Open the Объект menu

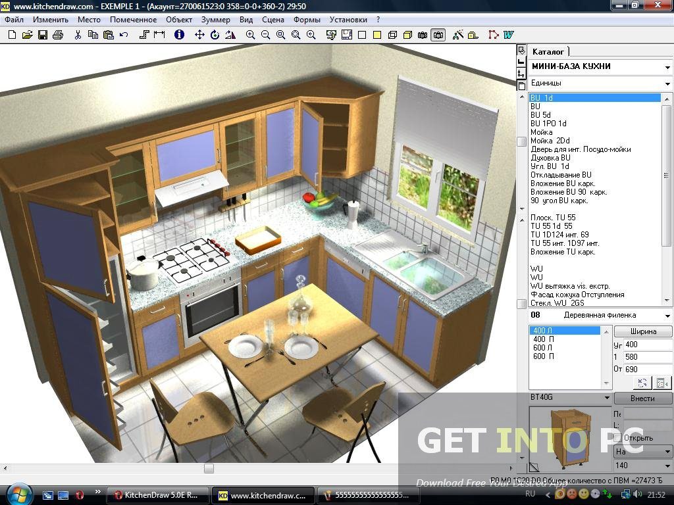(x=179, y=20)
